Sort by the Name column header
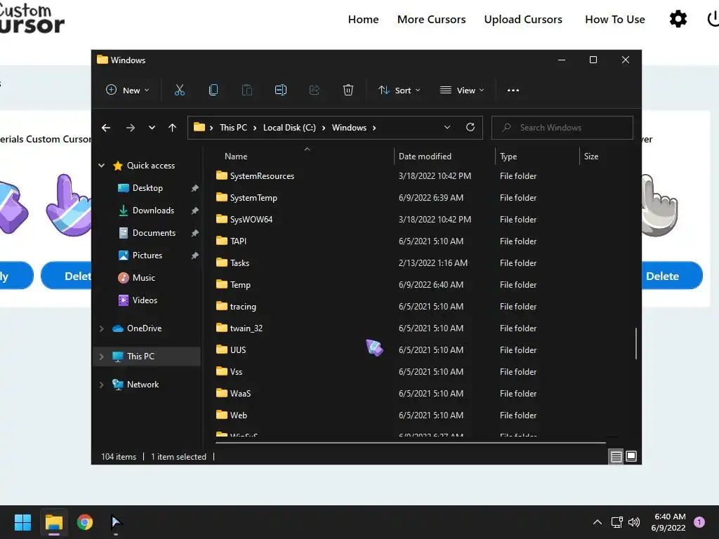Image resolution: width=719 pixels, height=539 pixels. click(236, 157)
